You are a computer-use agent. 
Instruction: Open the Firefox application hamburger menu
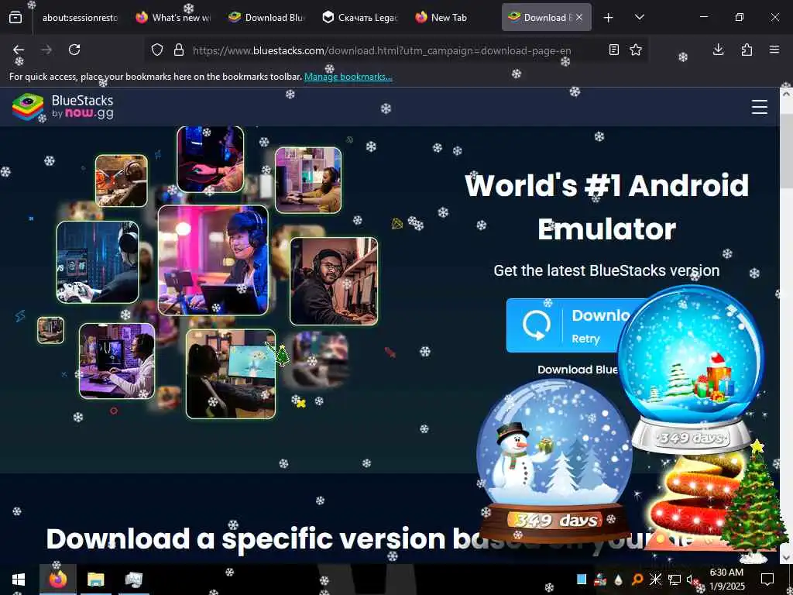pyautogui.click(x=774, y=50)
